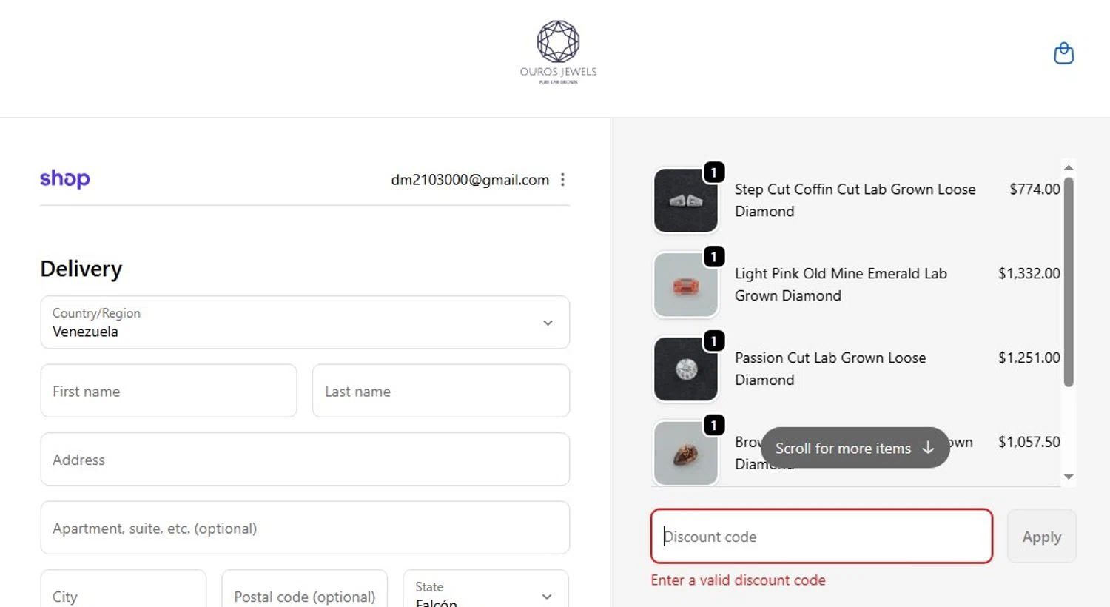This screenshot has width=1110, height=607.
Task: Click Scroll for more items button
Action: pyautogui.click(x=855, y=448)
